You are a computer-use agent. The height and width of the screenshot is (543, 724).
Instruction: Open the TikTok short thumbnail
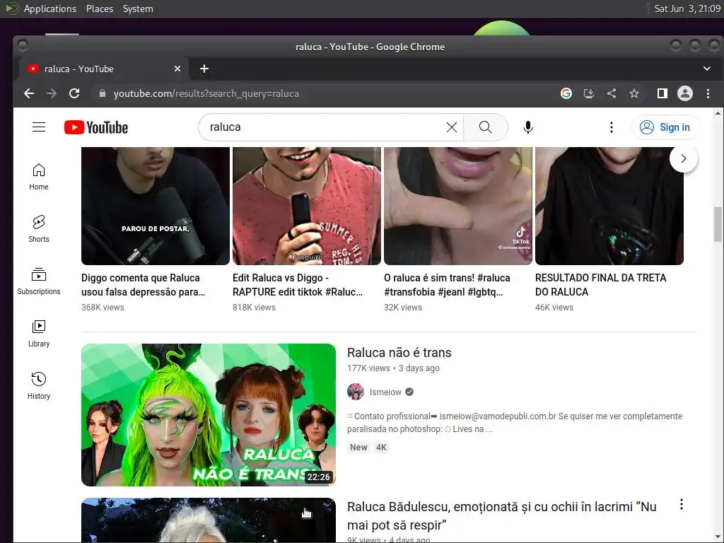point(458,206)
